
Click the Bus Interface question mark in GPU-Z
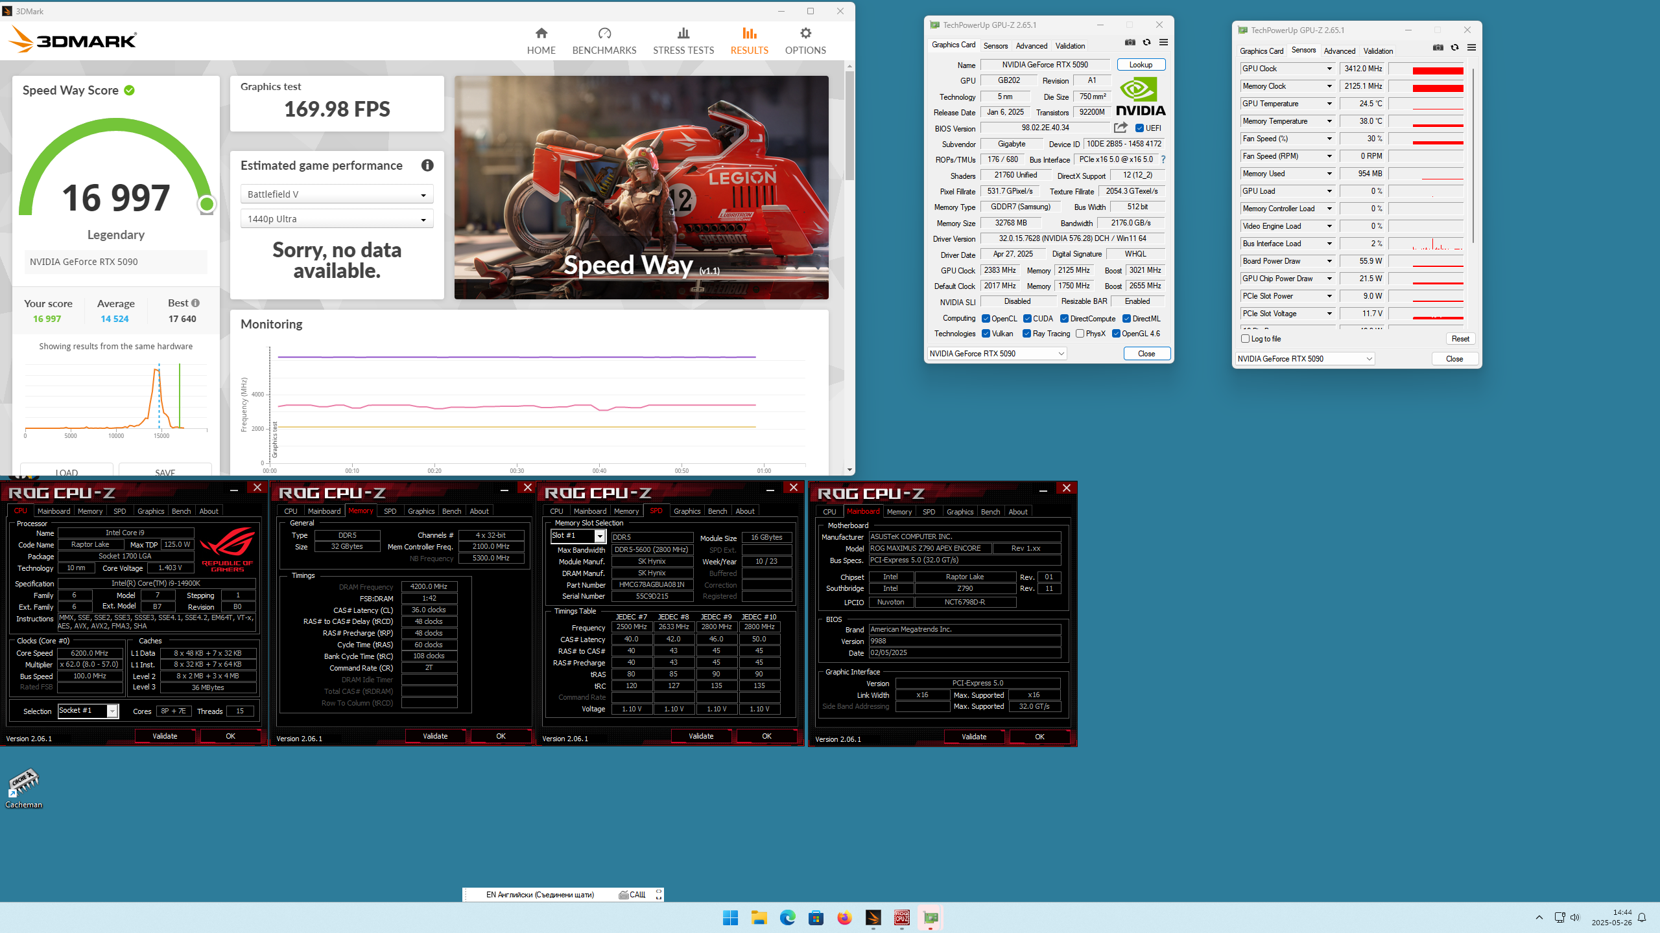click(1163, 159)
